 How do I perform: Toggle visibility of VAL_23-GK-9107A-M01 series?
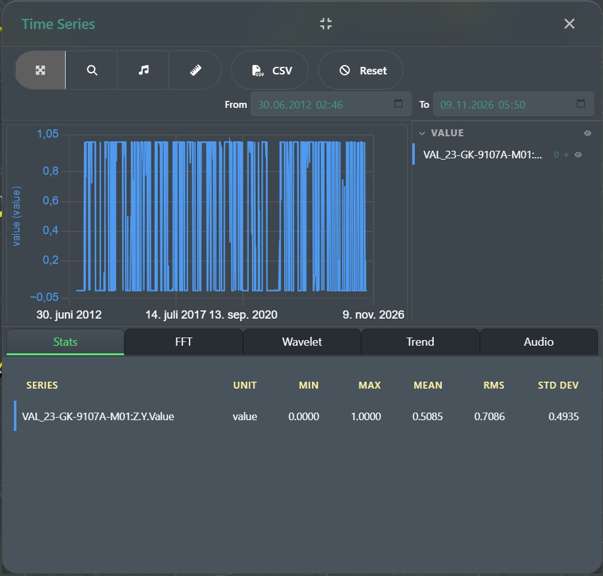578,155
